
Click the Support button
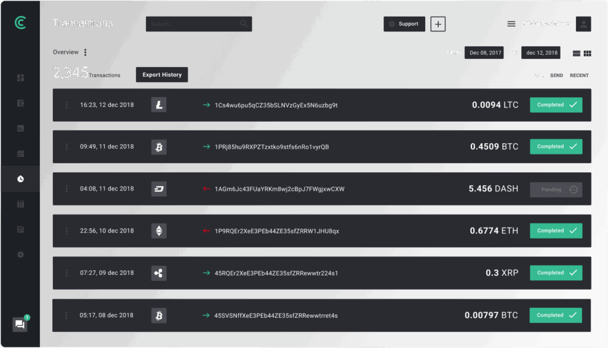(x=404, y=24)
